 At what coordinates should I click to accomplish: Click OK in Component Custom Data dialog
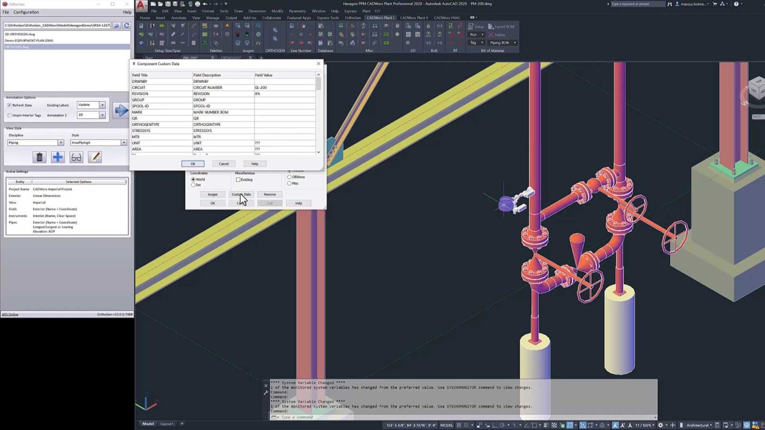[193, 164]
